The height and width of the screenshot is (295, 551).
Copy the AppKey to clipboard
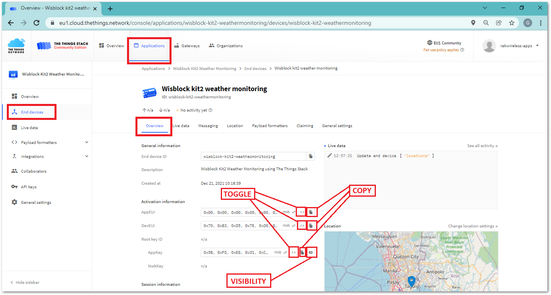pyautogui.click(x=302, y=253)
